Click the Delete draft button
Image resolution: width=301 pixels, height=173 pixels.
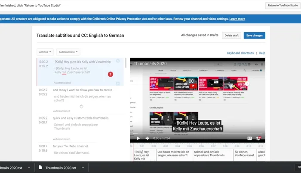[x=231, y=36]
